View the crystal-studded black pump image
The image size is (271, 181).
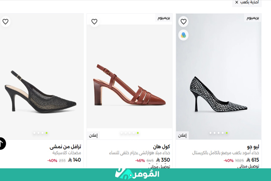coord(219,95)
